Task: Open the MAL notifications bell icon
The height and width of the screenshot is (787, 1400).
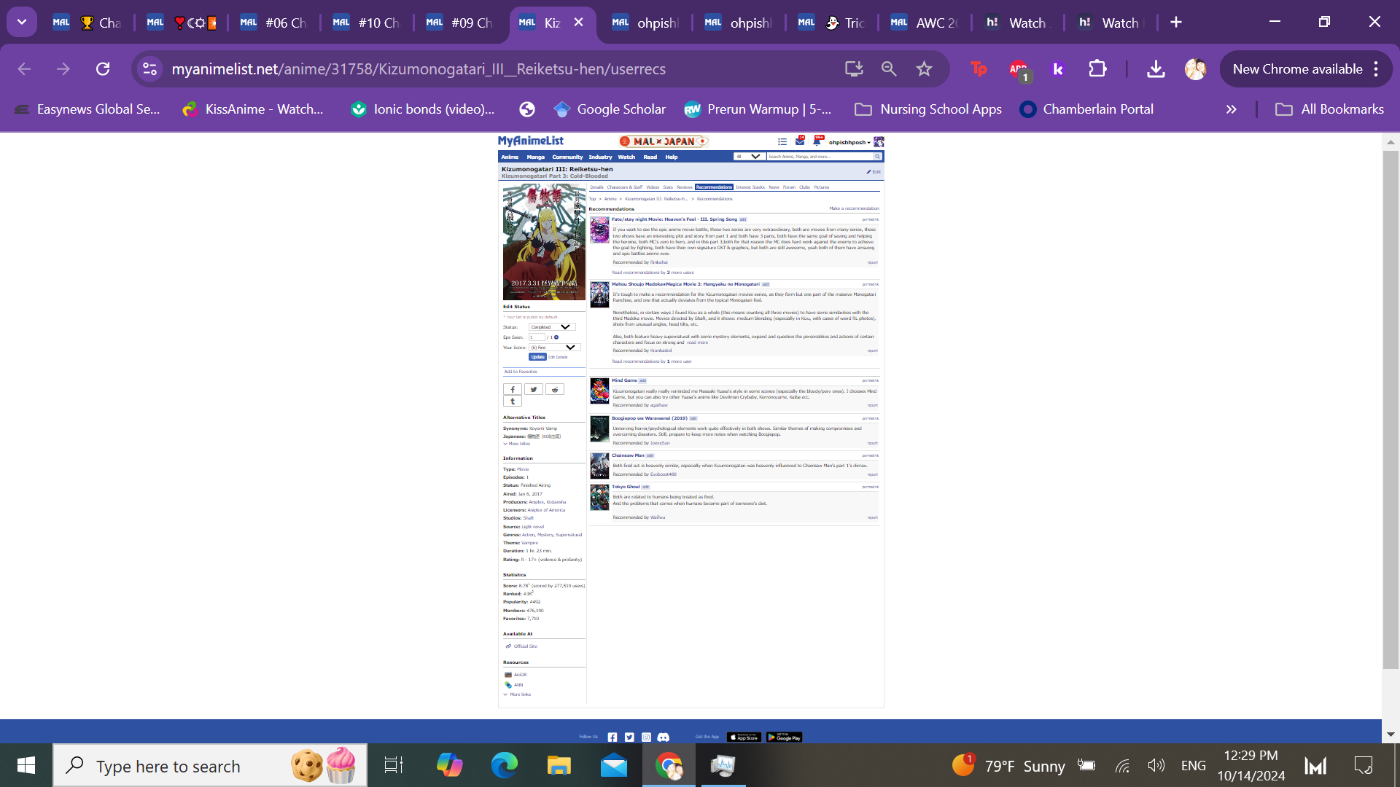Action: (817, 141)
